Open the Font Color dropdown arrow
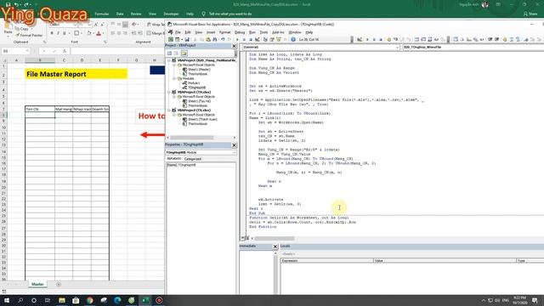The image size is (544, 306). (104, 33)
